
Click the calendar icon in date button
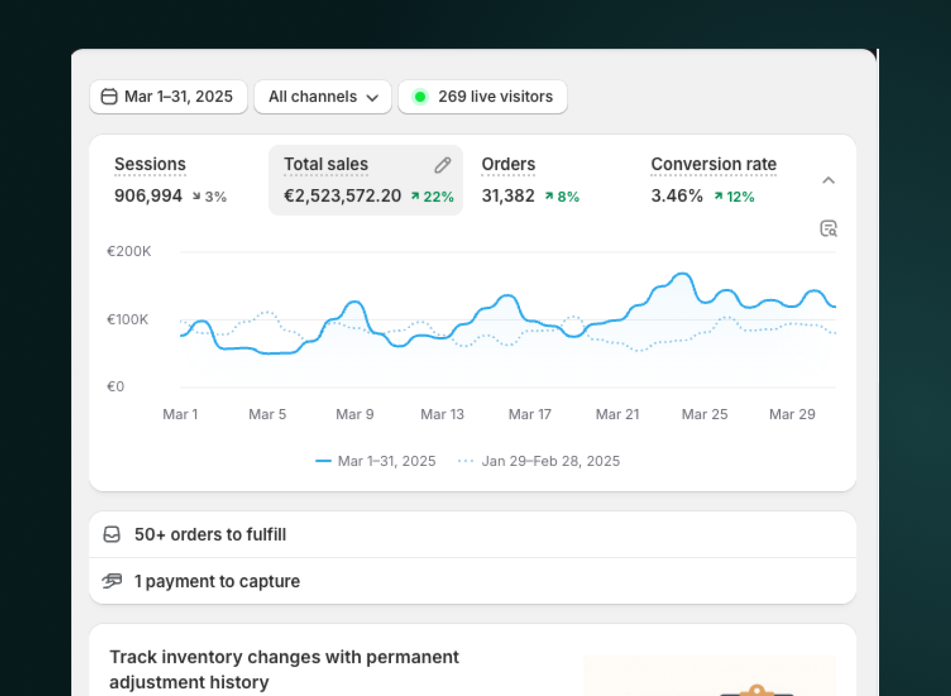(x=109, y=96)
